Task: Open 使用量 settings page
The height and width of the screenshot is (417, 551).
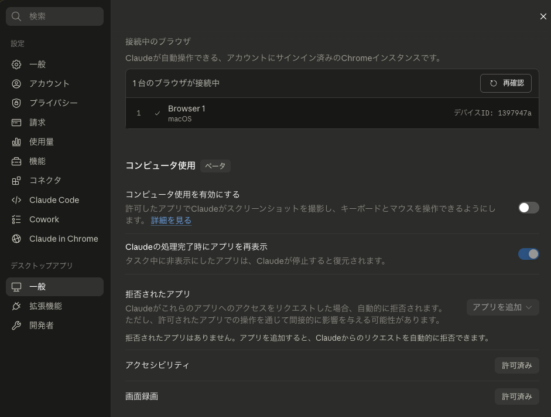Action: (54, 142)
